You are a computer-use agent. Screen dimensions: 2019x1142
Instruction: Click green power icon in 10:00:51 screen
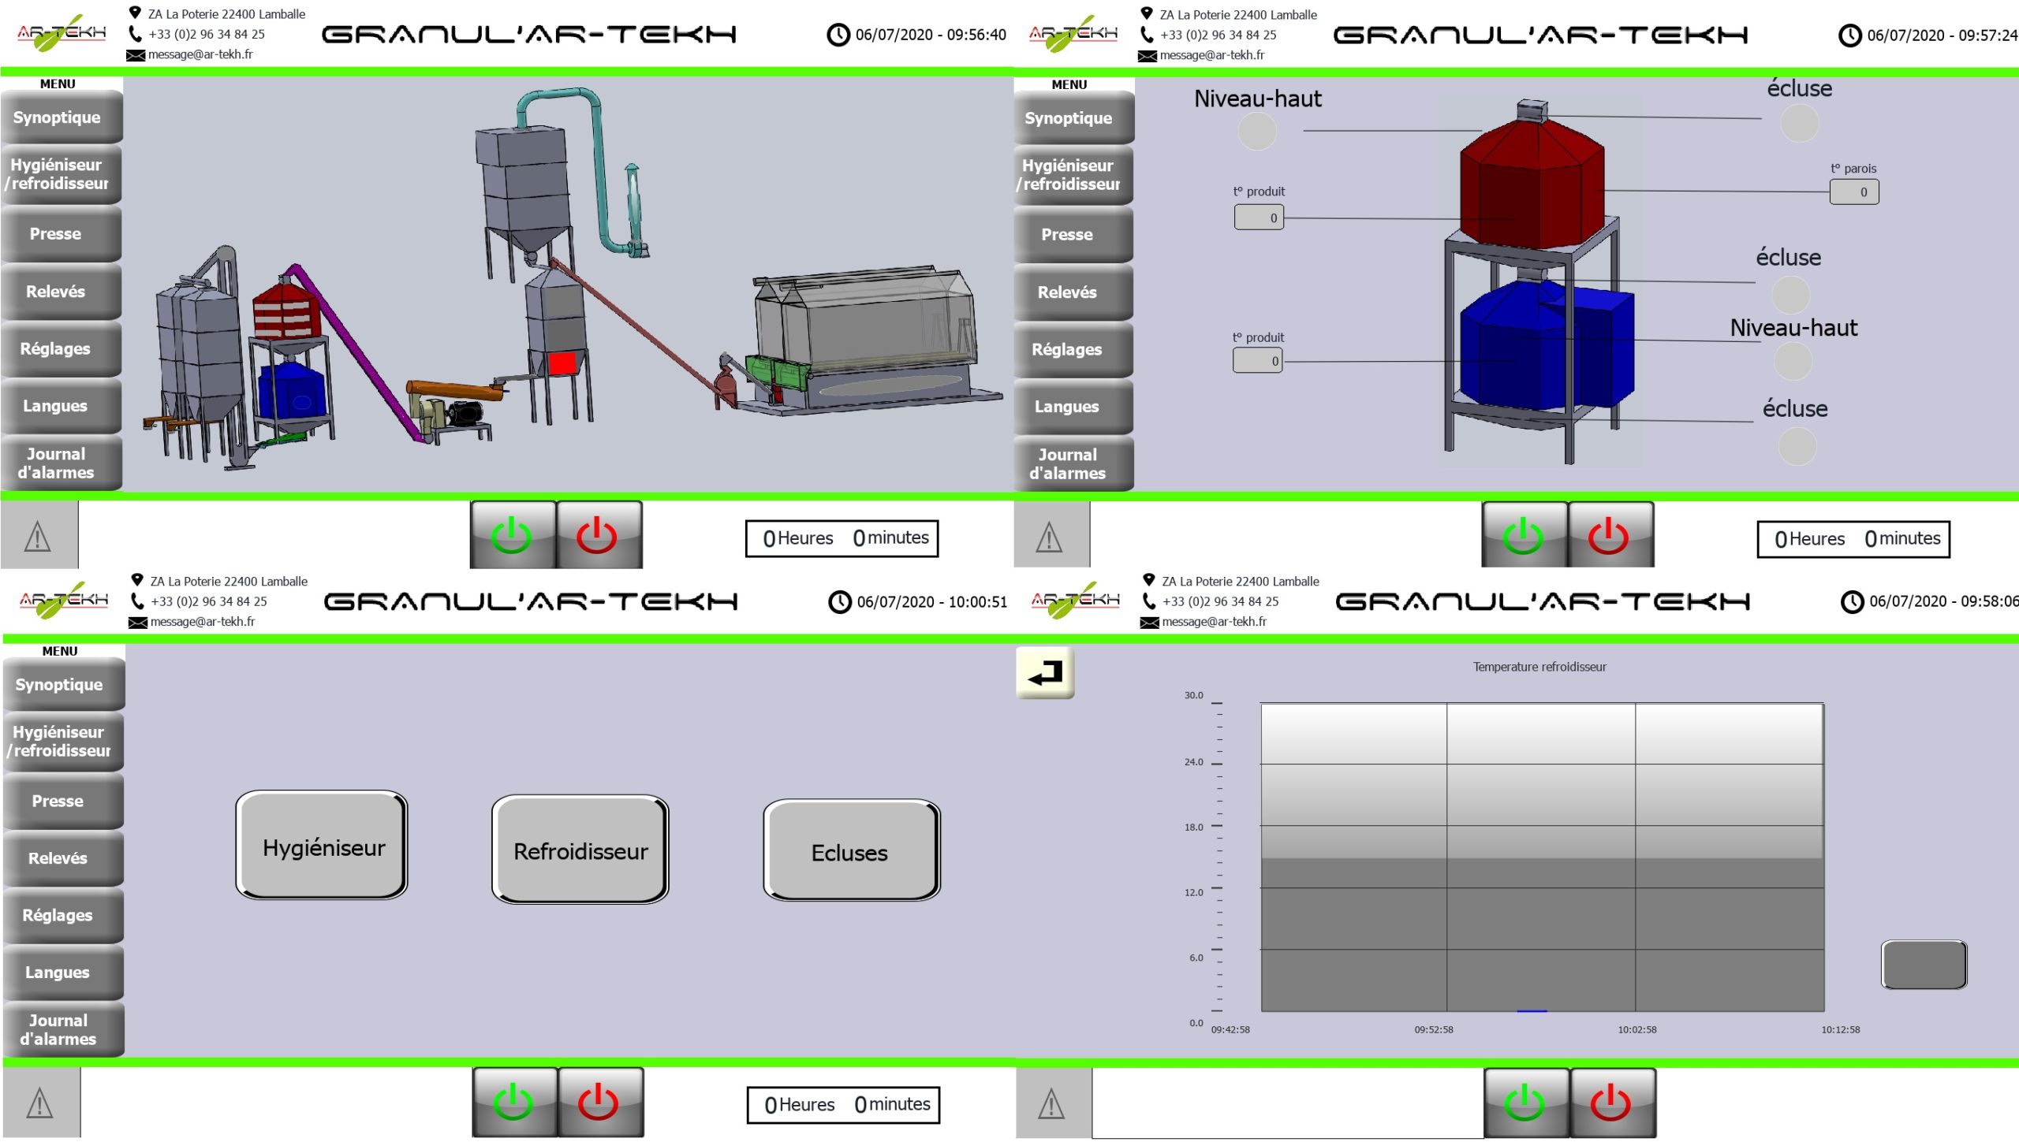[514, 1102]
